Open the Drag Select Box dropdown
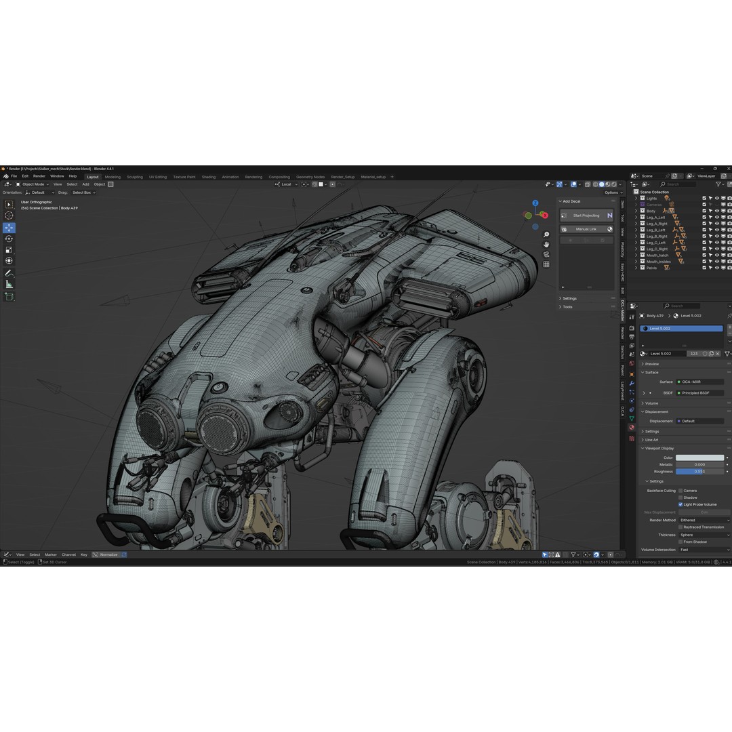 (x=83, y=192)
